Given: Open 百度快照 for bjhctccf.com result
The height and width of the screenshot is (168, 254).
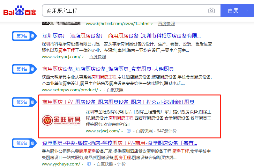Looking at the screenshot, I should [x=166, y=24].
